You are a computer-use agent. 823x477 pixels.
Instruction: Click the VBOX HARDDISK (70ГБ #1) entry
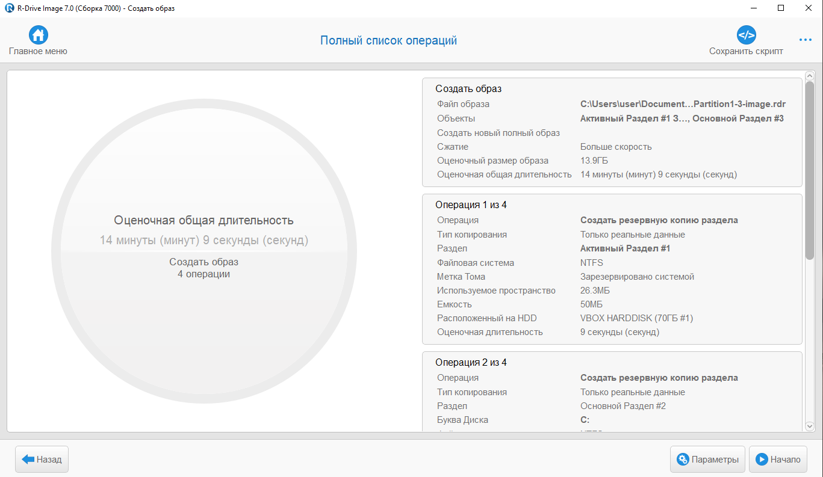[641, 318]
